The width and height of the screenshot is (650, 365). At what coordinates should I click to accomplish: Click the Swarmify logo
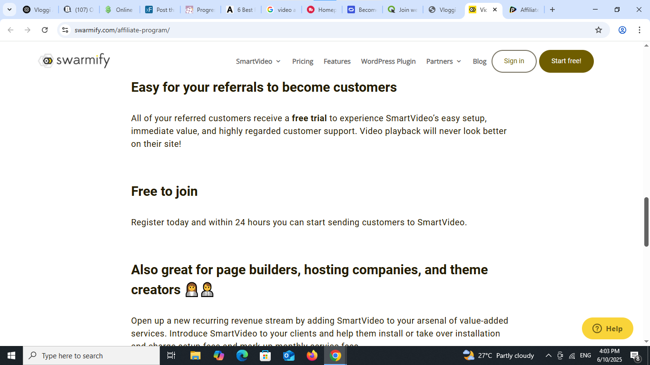click(x=74, y=61)
